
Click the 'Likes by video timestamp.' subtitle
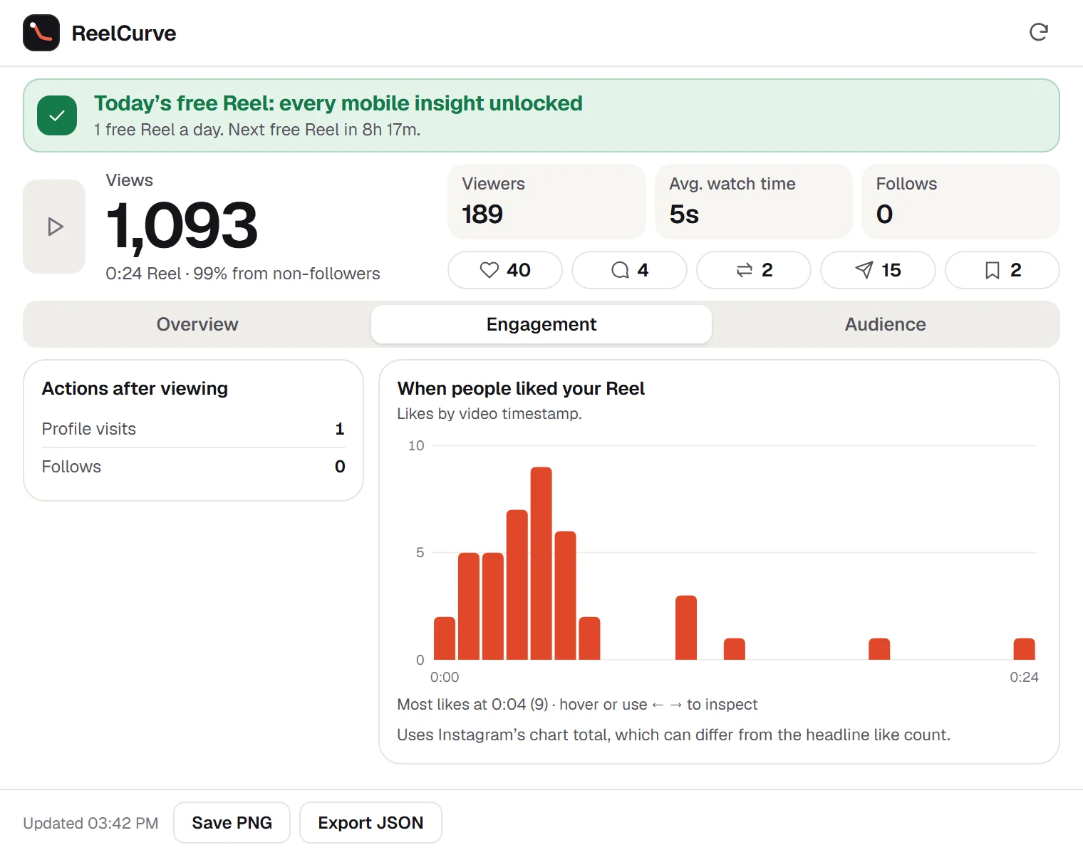(x=489, y=414)
